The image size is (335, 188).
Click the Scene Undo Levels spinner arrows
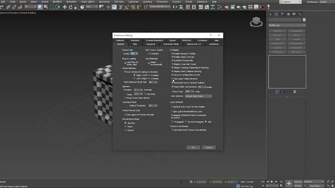coord(137,53)
